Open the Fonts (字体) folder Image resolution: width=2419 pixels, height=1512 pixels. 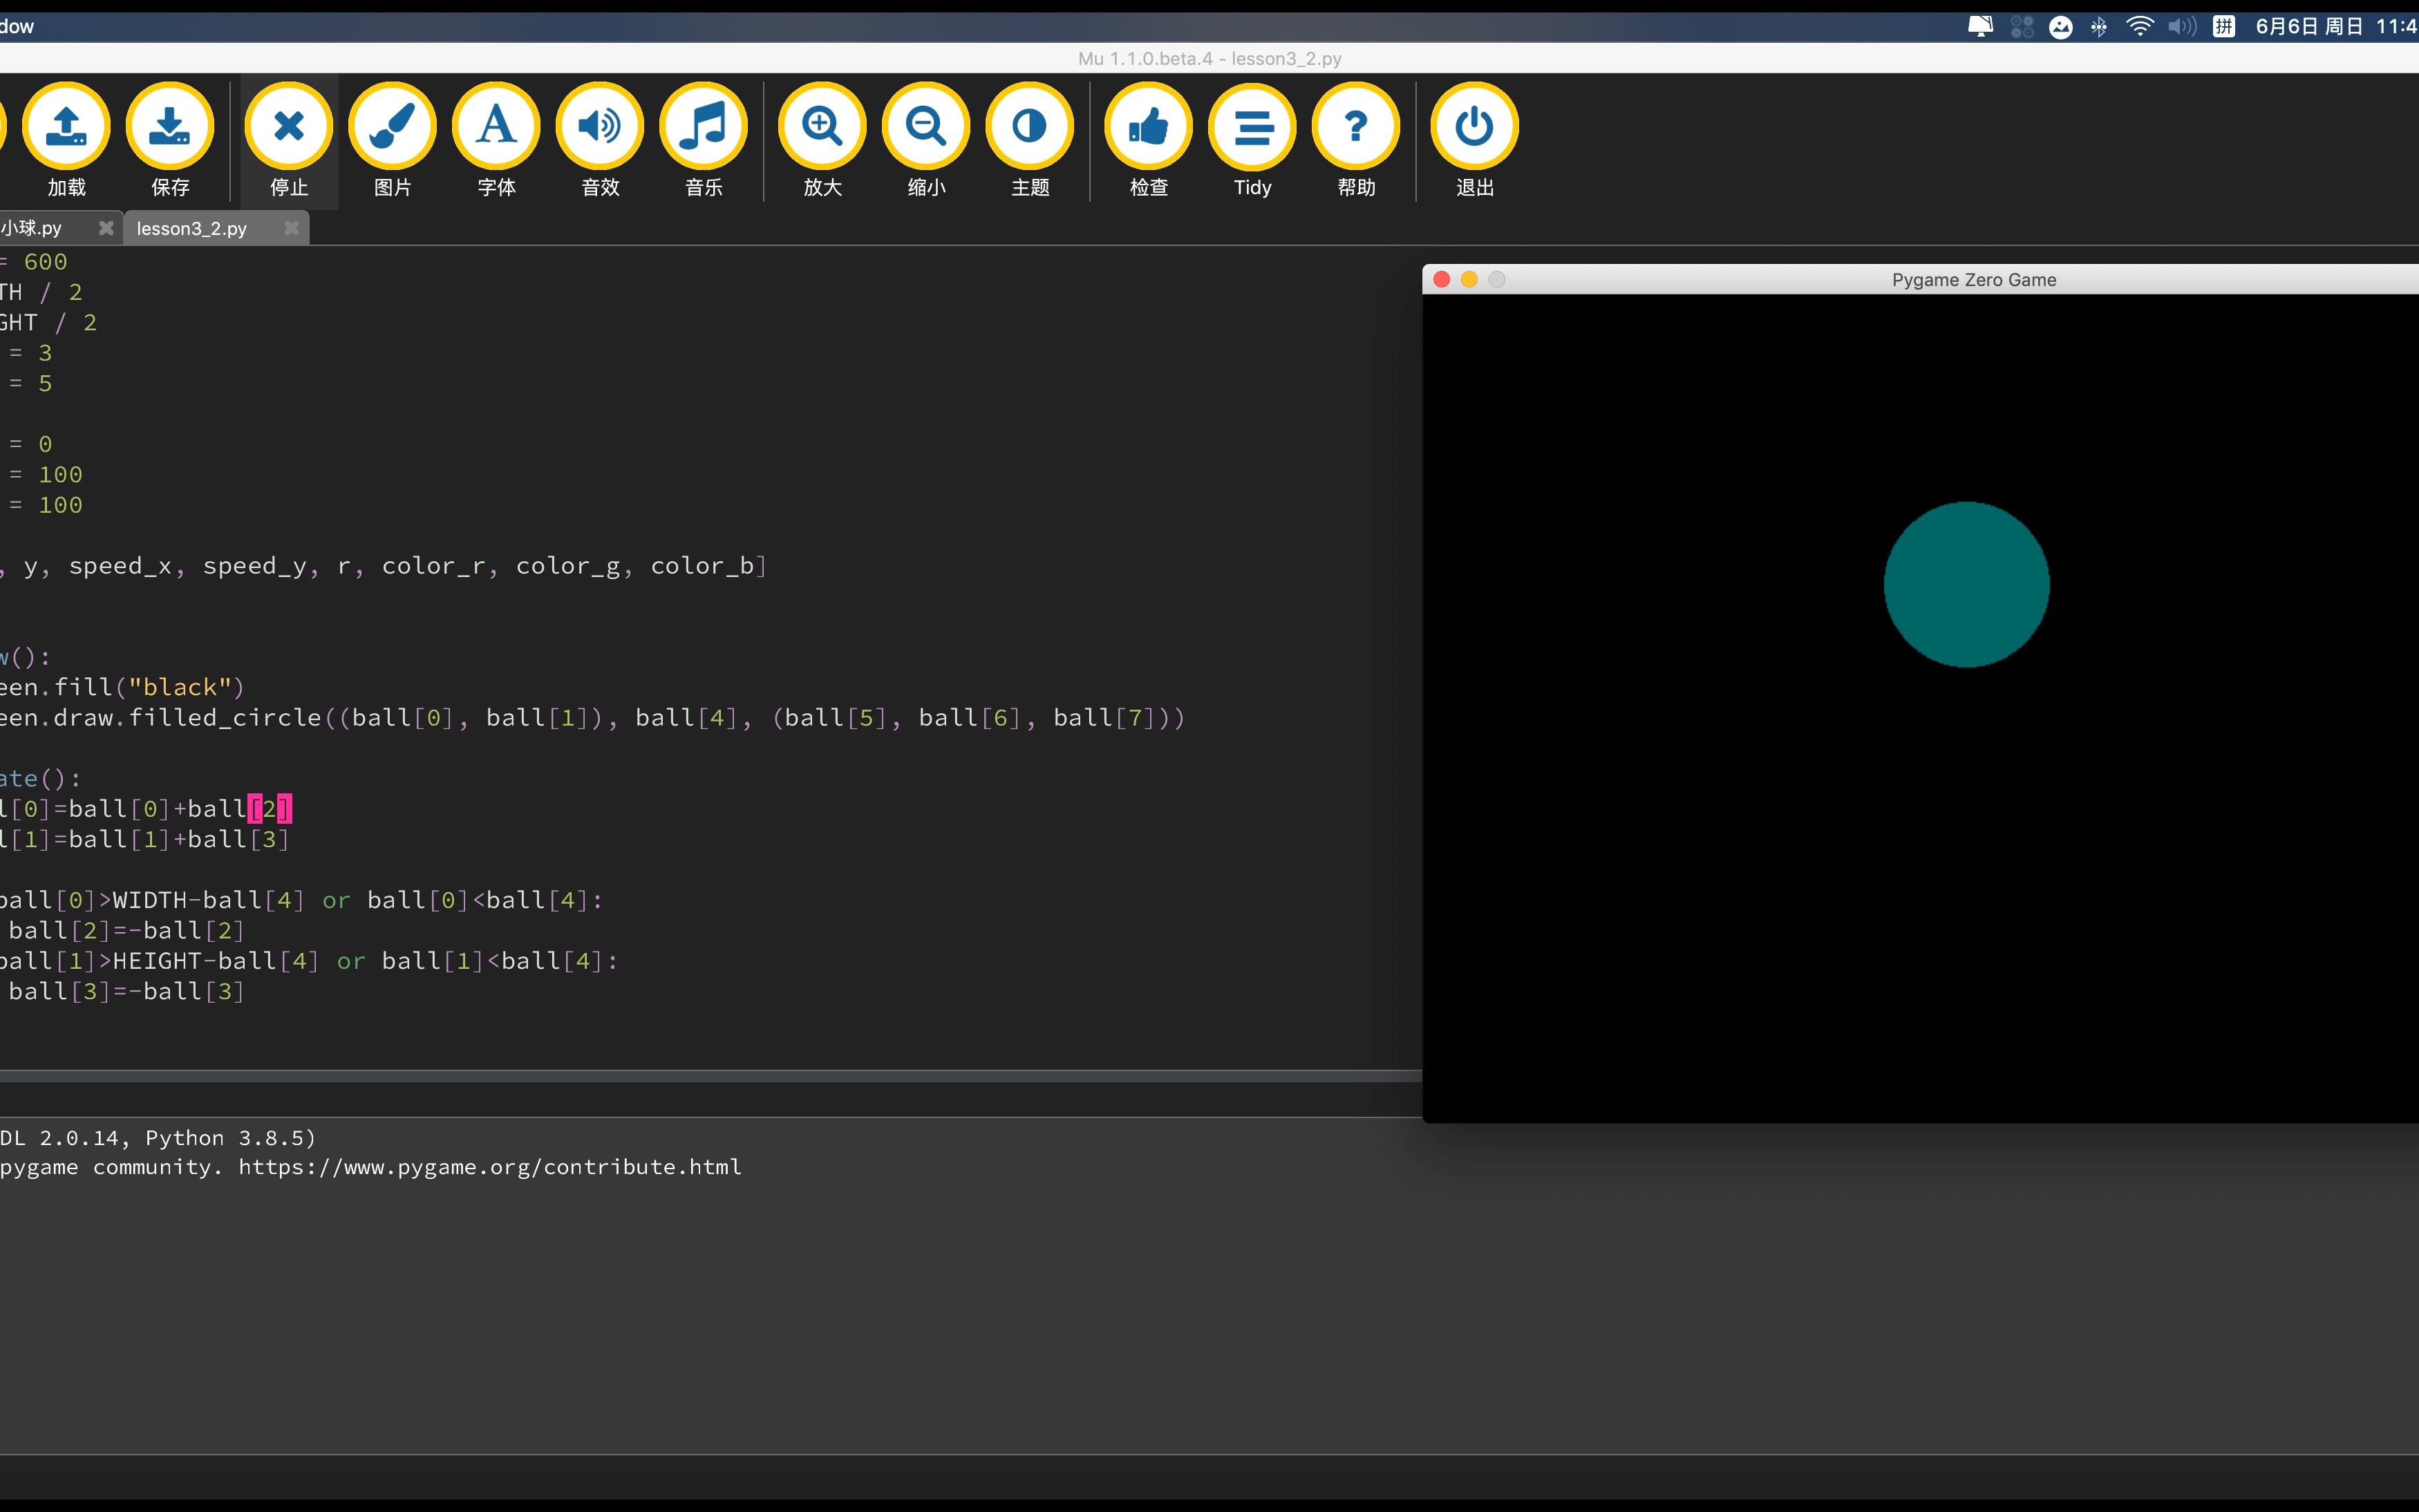point(497,127)
